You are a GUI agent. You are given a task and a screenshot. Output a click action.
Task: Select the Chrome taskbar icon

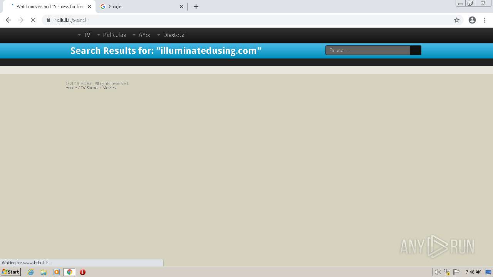pyautogui.click(x=69, y=272)
